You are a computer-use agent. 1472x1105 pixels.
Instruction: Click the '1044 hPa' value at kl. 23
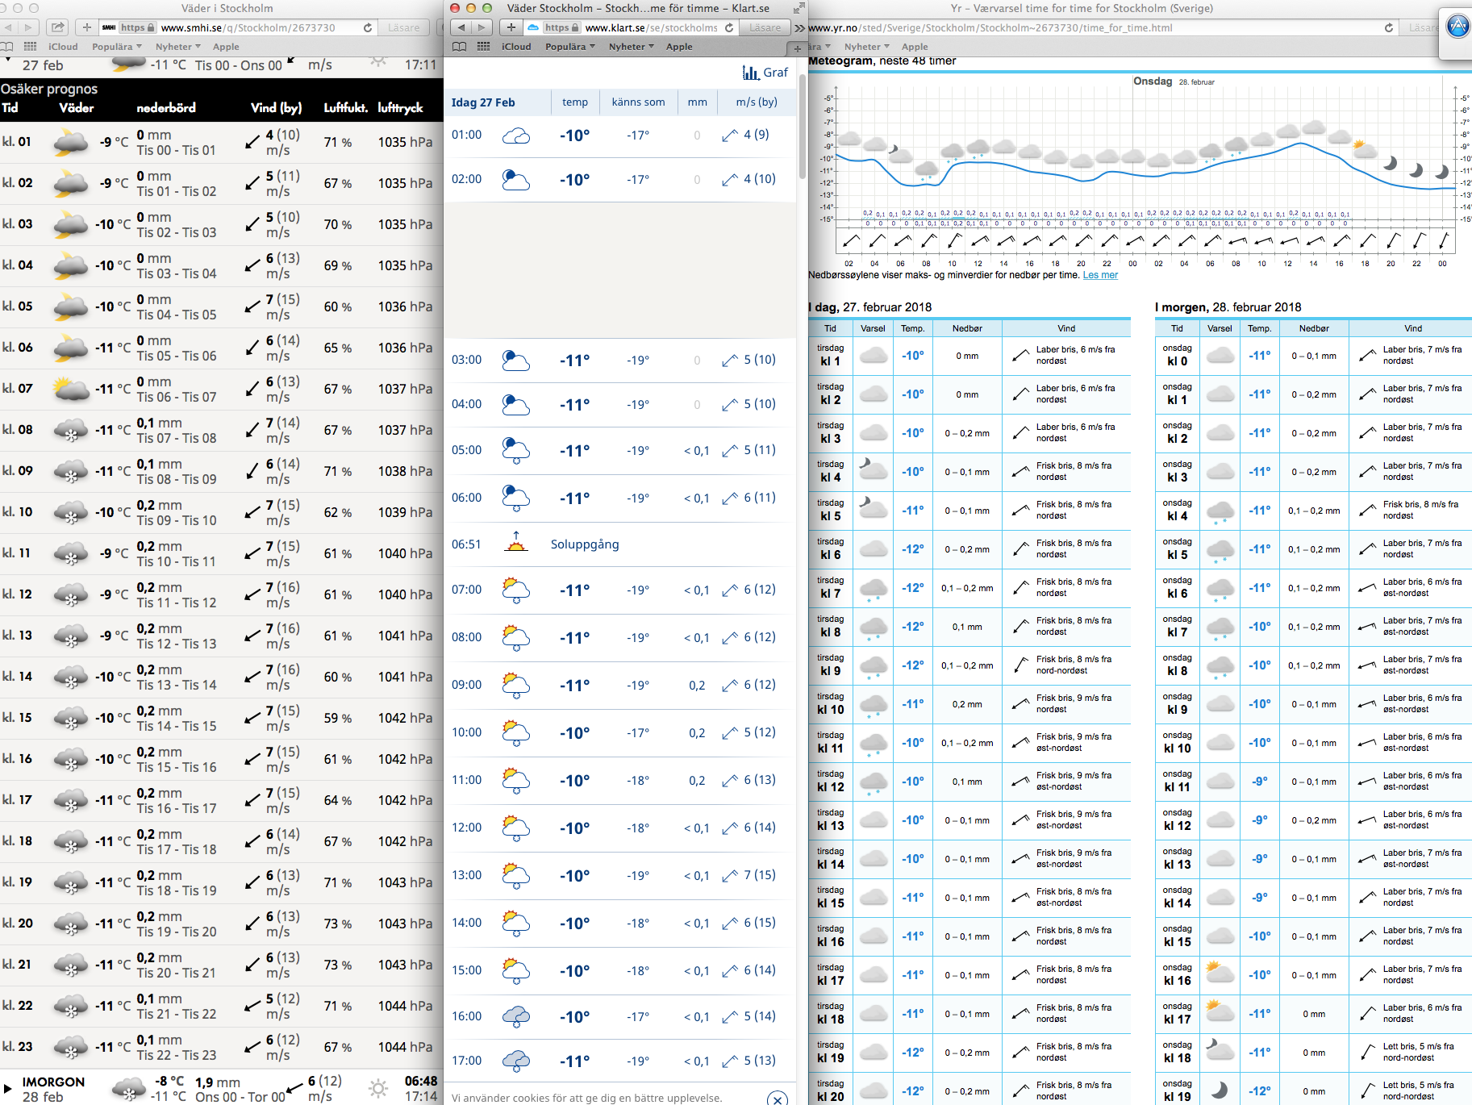click(405, 1047)
